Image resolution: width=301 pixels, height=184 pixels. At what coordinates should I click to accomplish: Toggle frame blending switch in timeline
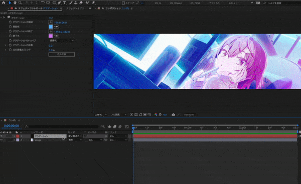(115, 127)
